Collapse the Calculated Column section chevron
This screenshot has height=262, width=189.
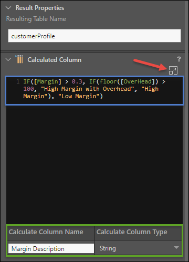tap(8, 59)
